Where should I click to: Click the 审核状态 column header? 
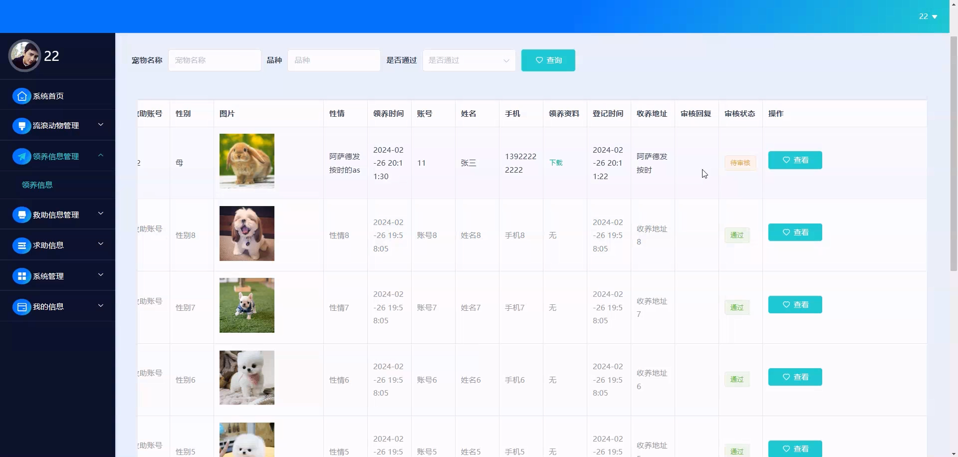[739, 114]
